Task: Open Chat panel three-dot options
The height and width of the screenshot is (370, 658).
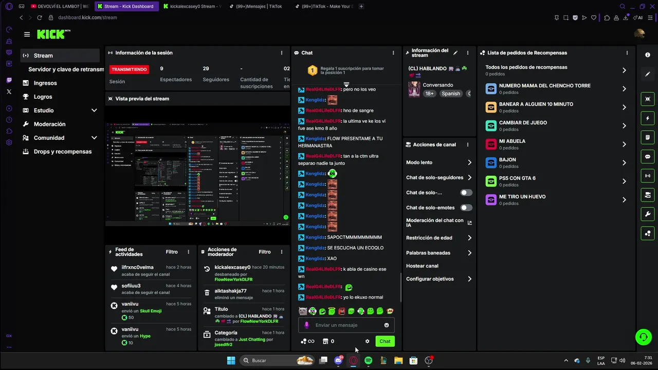Action: (x=393, y=53)
